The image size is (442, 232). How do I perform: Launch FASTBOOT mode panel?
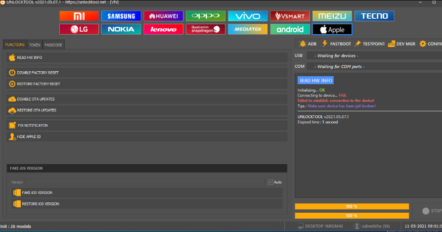pyautogui.click(x=336, y=44)
